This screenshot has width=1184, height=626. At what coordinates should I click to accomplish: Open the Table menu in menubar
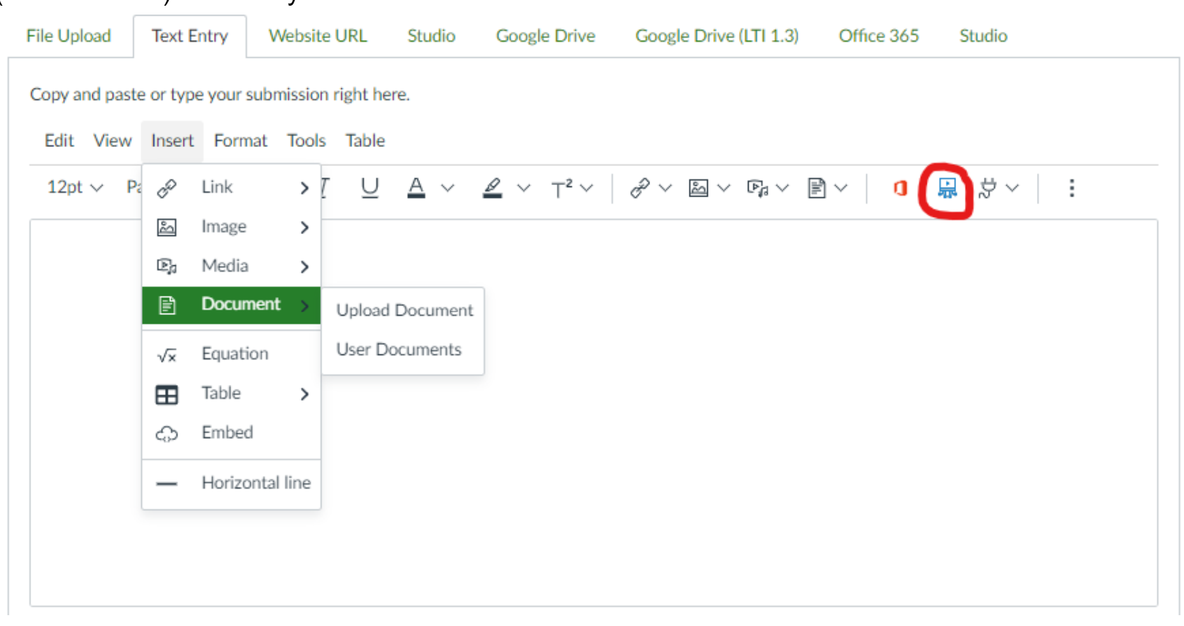365,141
